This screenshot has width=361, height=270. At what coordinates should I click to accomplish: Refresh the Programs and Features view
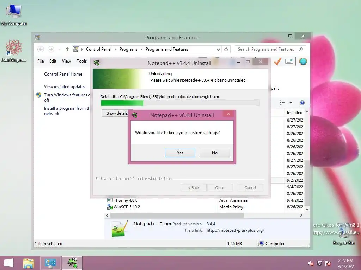coord(226,49)
